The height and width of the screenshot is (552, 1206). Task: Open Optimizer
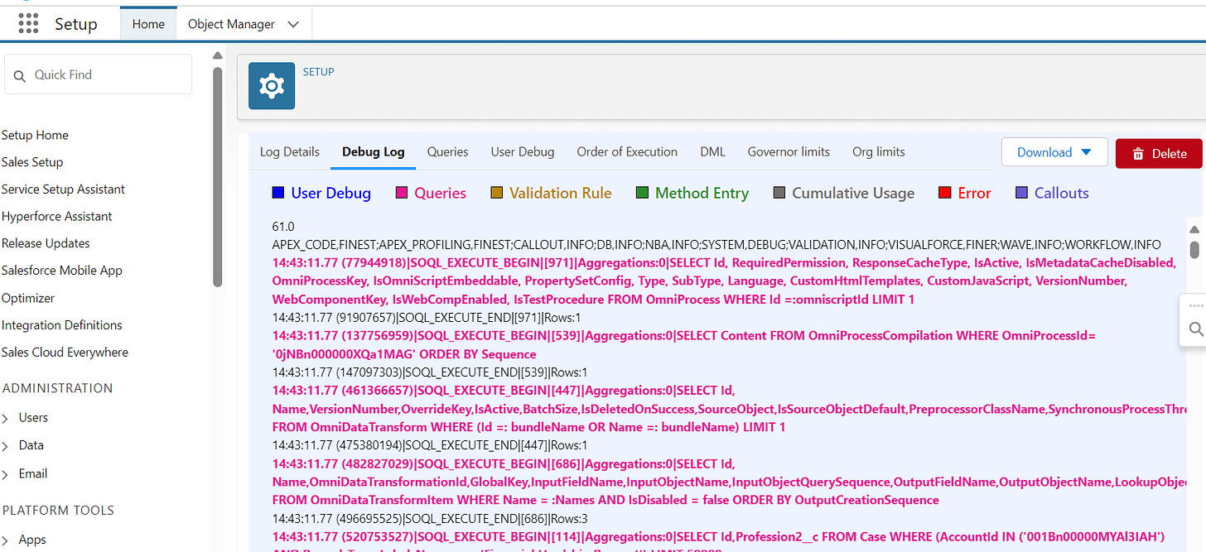point(28,298)
